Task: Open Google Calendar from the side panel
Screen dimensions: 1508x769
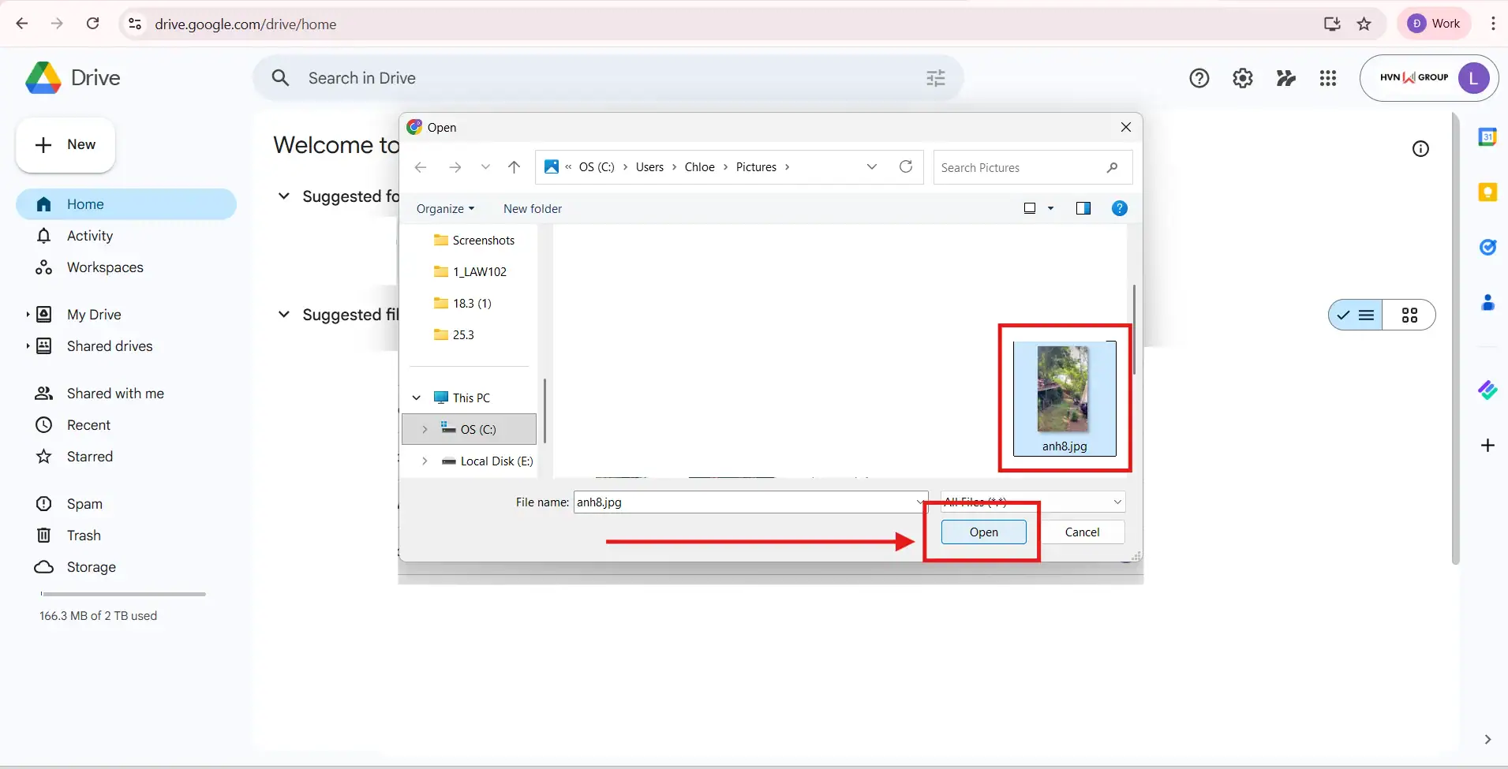Action: 1488,136
